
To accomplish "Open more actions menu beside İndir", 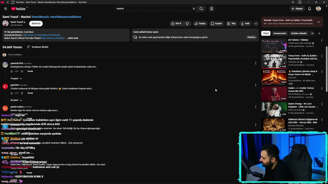I will (256, 24).
